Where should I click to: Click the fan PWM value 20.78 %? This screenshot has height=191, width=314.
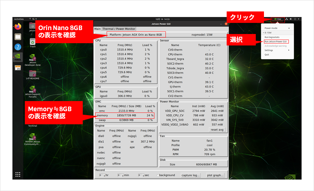209,149
